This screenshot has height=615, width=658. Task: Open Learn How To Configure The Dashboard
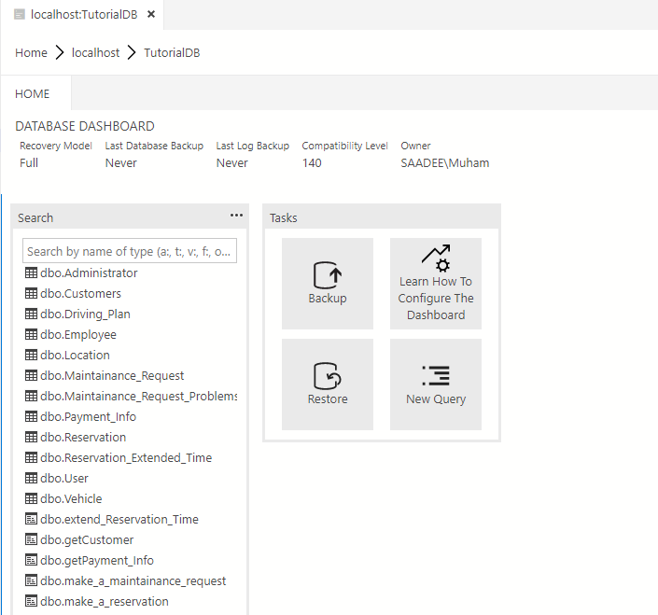pos(436,283)
